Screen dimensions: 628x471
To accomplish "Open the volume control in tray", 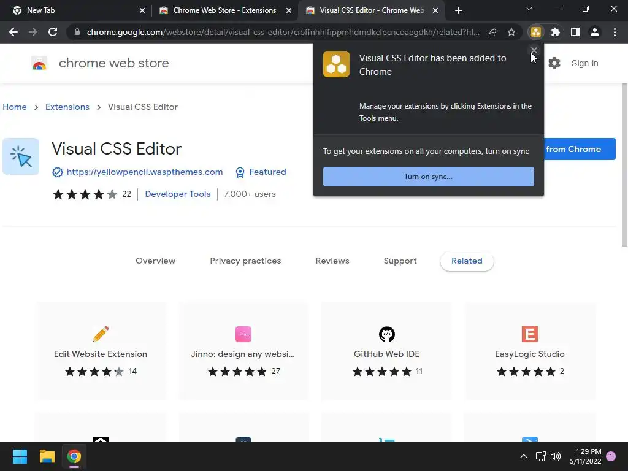I will coord(556,456).
